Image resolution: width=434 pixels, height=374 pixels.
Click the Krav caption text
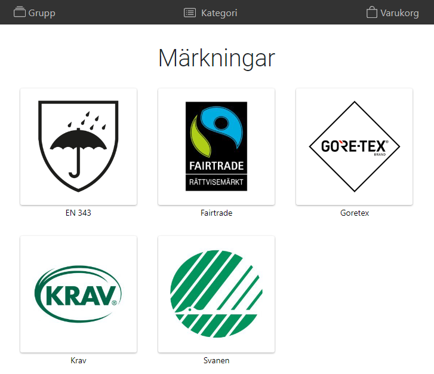pyautogui.click(x=78, y=360)
